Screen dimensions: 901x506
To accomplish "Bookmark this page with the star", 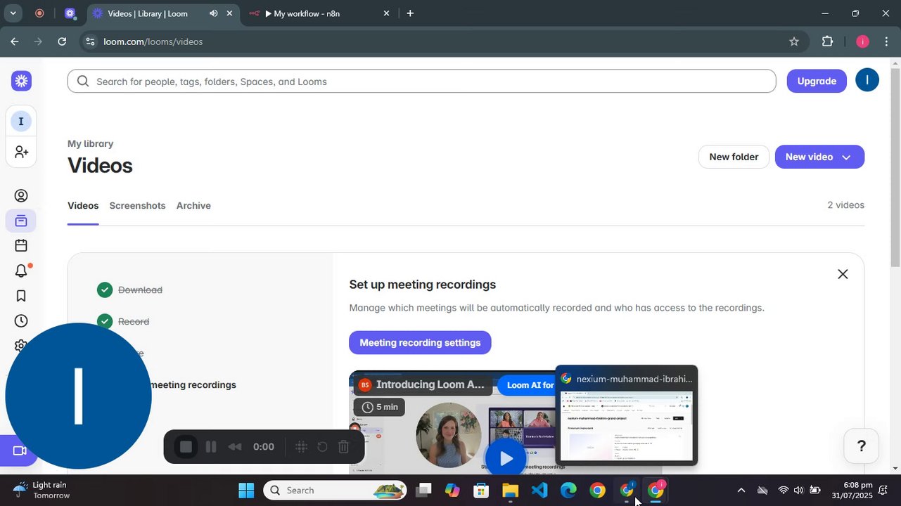I will (794, 41).
